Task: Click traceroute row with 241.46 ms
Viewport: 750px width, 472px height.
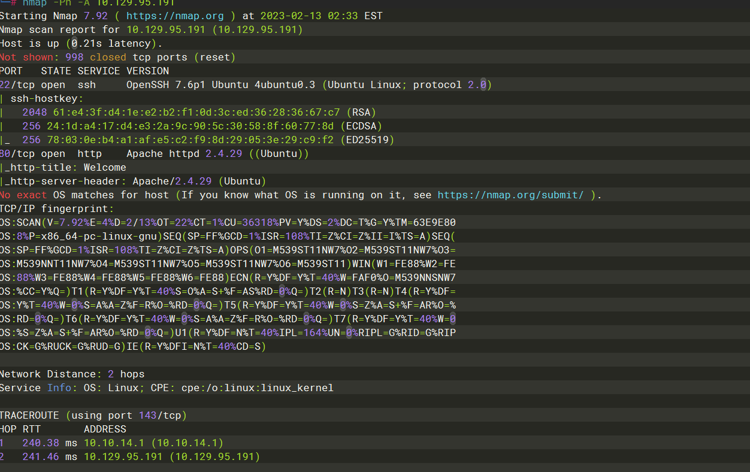Action: point(130,456)
